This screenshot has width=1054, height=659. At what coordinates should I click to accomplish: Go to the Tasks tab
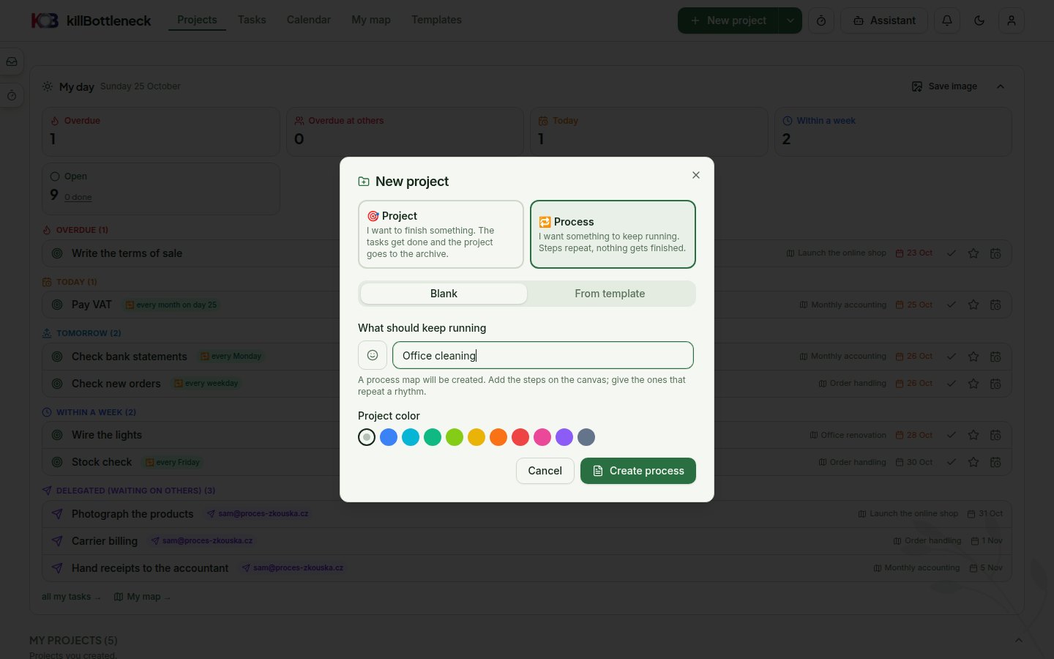point(252,20)
